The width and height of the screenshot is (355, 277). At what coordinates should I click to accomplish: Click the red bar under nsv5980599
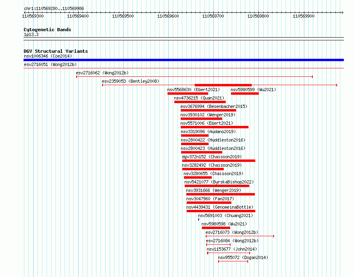(245, 94)
